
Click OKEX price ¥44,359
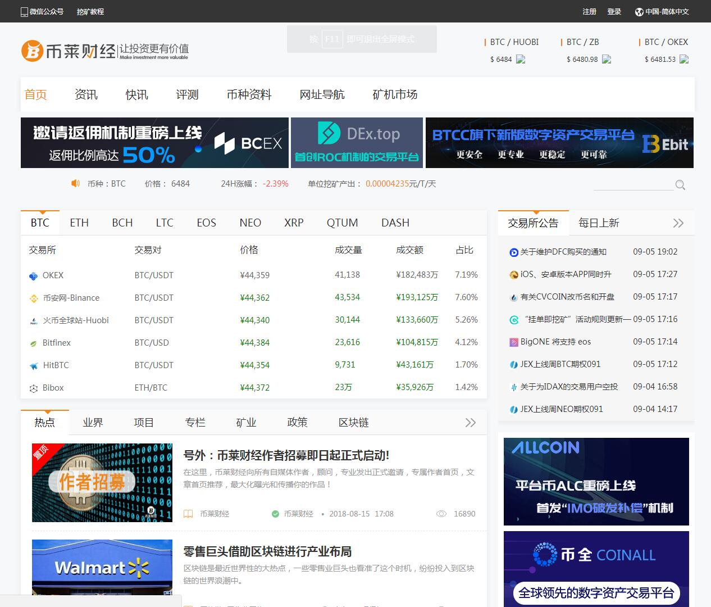pos(255,275)
